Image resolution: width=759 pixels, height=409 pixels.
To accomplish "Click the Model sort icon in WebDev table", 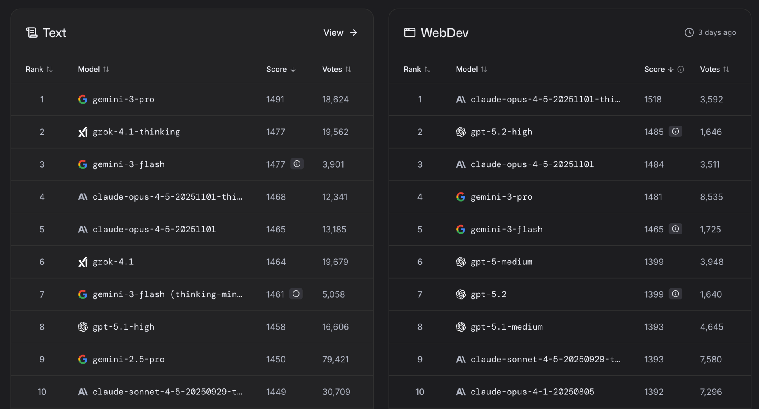I will pyautogui.click(x=484, y=70).
